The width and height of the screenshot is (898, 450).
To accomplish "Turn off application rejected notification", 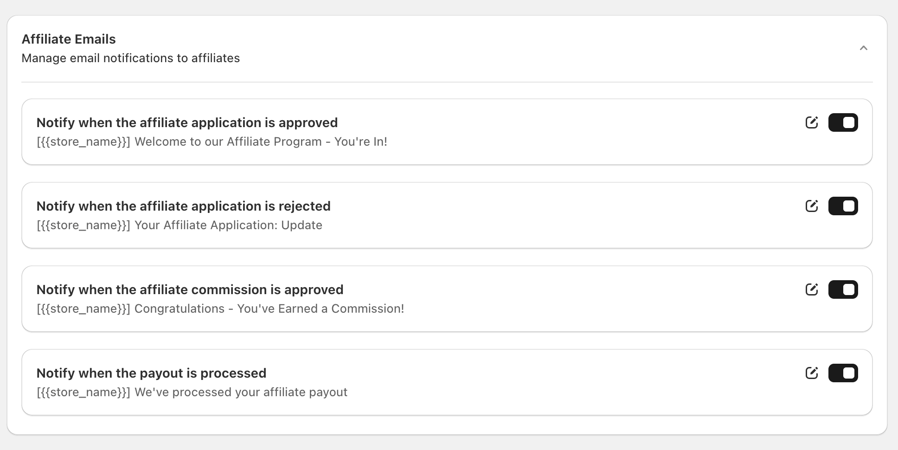I will click(x=843, y=206).
